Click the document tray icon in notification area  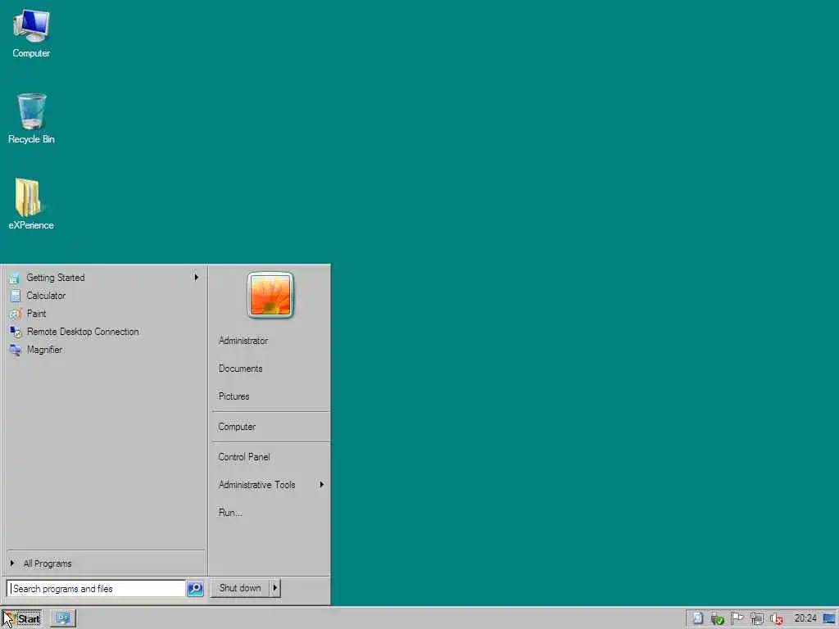tap(698, 618)
